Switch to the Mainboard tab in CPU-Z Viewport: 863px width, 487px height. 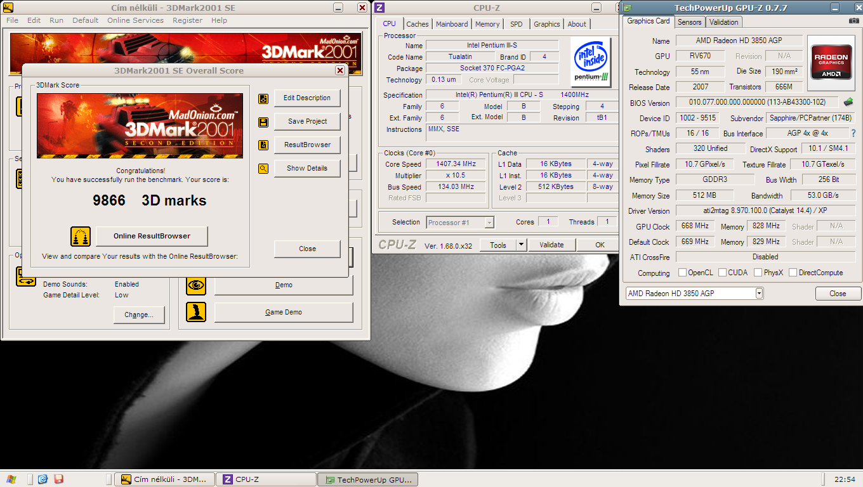(452, 24)
